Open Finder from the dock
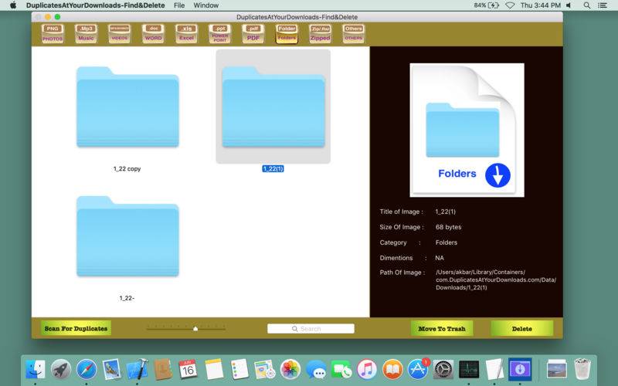The image size is (618, 386). click(x=35, y=370)
